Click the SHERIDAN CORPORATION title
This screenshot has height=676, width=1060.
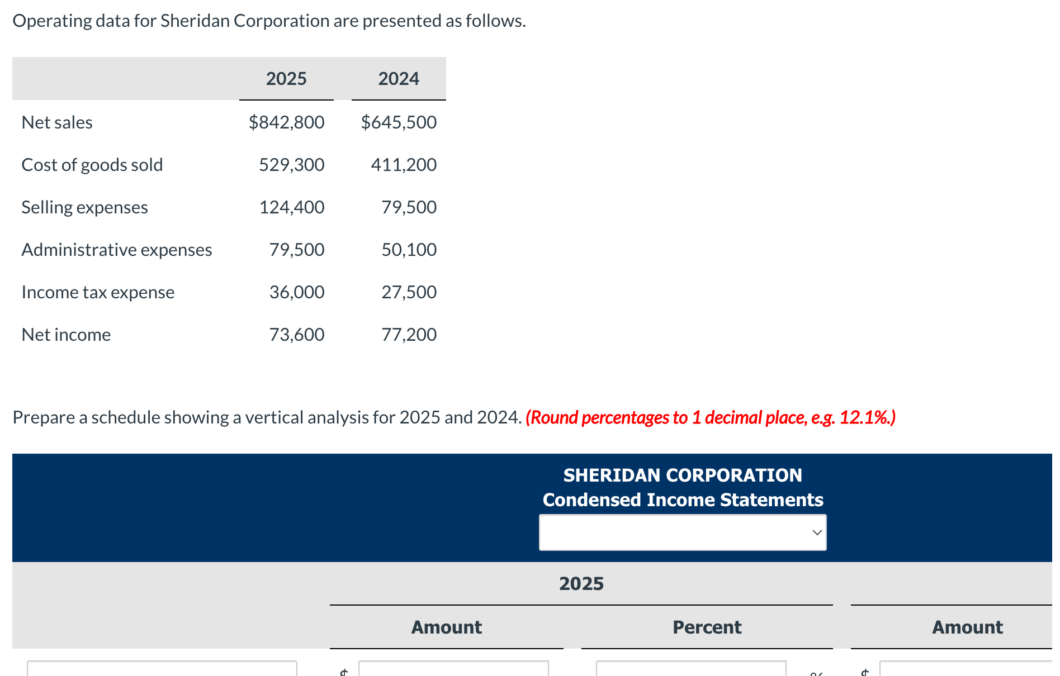(x=682, y=474)
